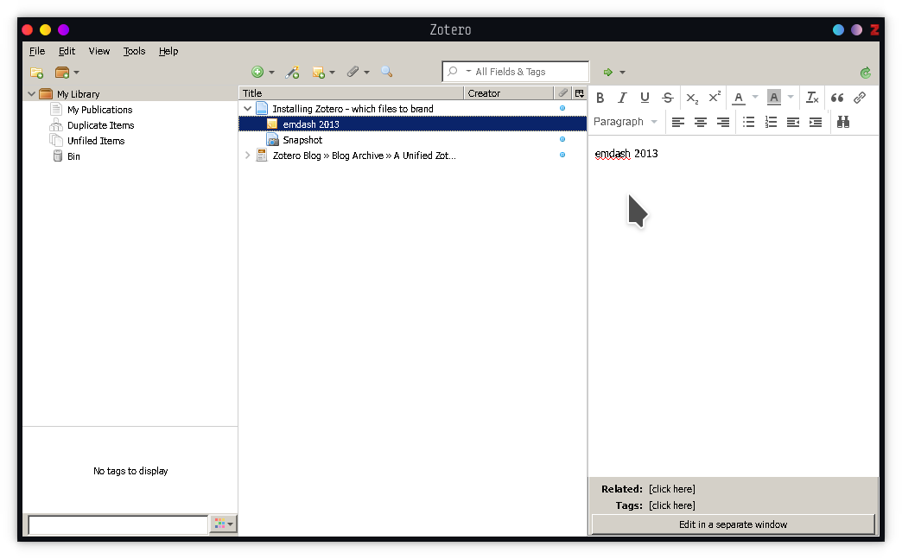Viewport: 902px width, 559px height.
Task: Click the insert link icon
Action: pyautogui.click(x=859, y=98)
